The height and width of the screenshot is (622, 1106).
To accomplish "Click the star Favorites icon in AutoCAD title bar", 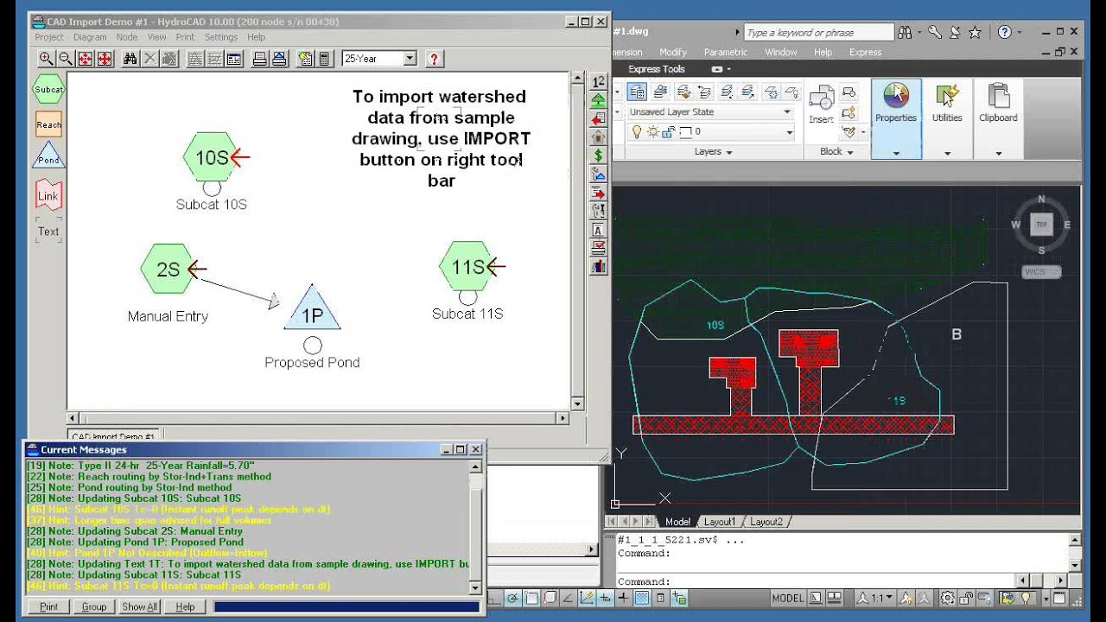I will pyautogui.click(x=975, y=32).
